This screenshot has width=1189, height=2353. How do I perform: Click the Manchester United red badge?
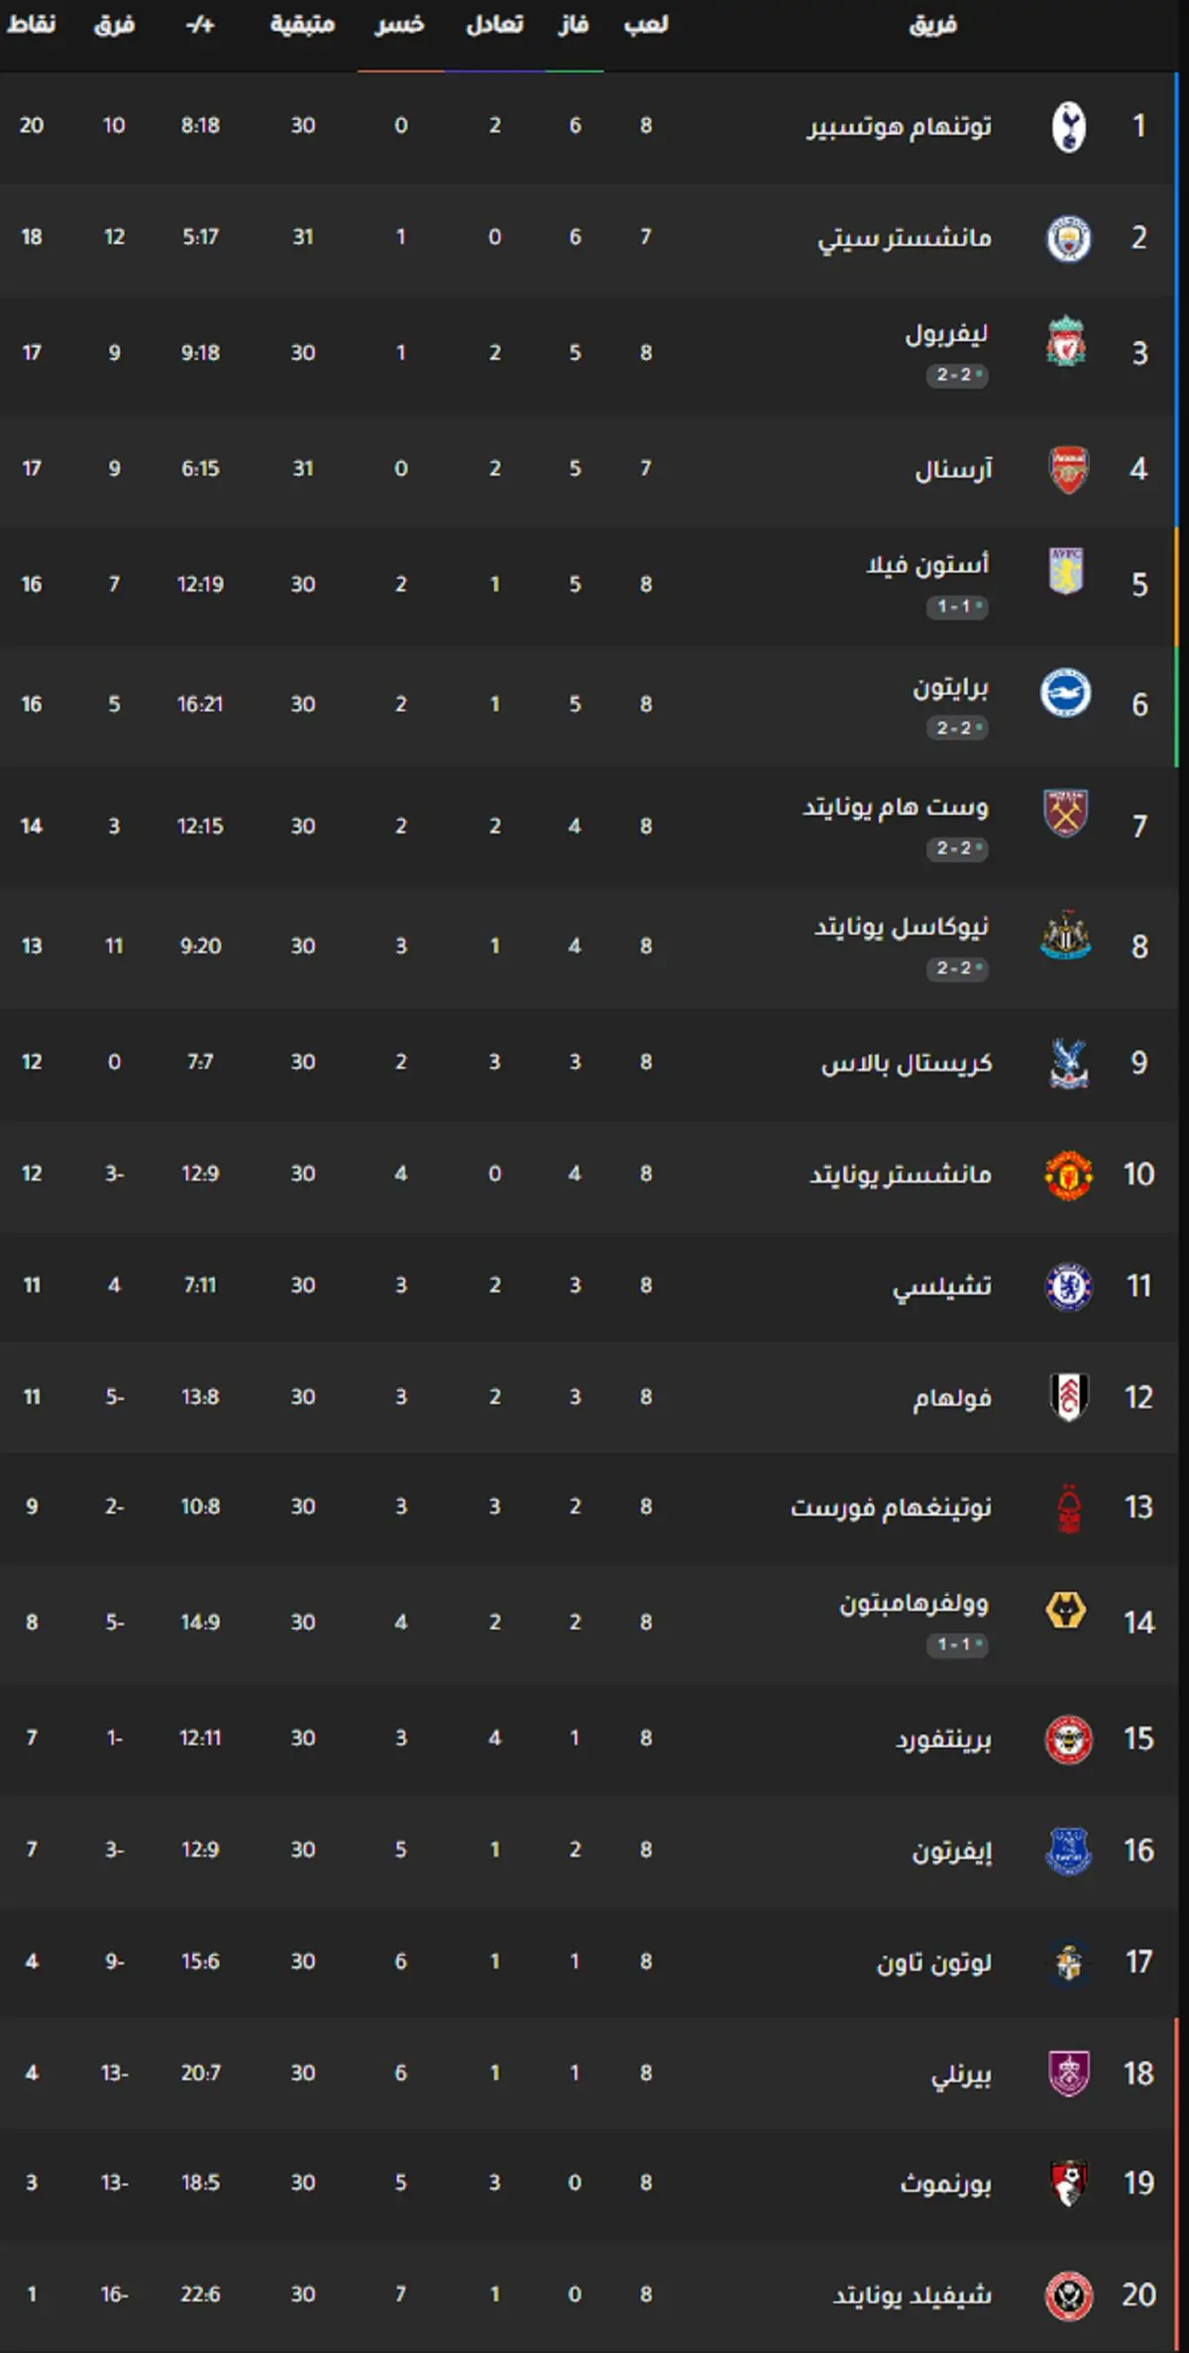pyautogui.click(x=1068, y=1175)
